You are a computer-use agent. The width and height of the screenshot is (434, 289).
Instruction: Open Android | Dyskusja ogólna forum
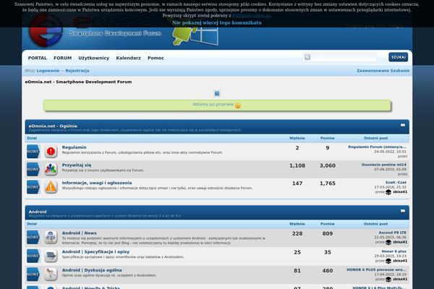pos(92,270)
